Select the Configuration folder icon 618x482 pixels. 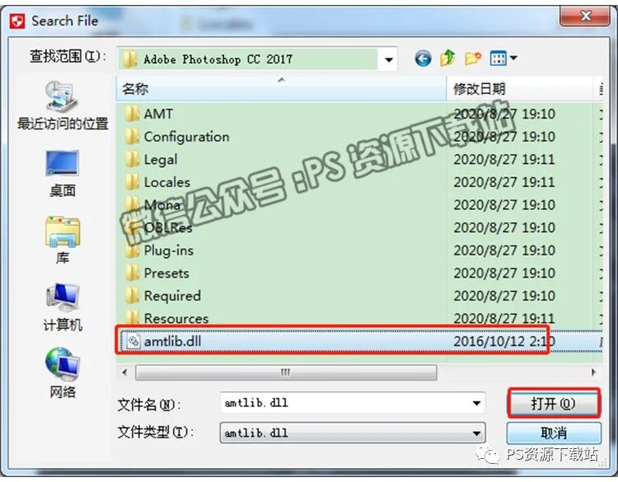pyautogui.click(x=132, y=137)
